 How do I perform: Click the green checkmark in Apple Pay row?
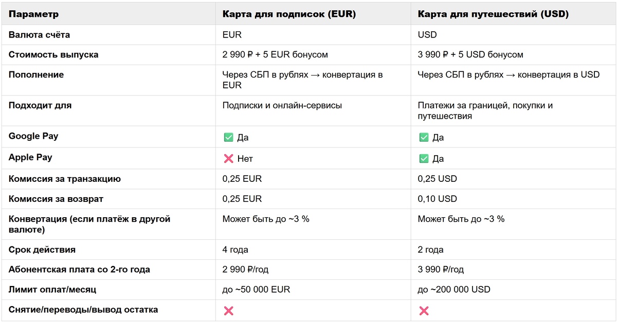pos(424,159)
